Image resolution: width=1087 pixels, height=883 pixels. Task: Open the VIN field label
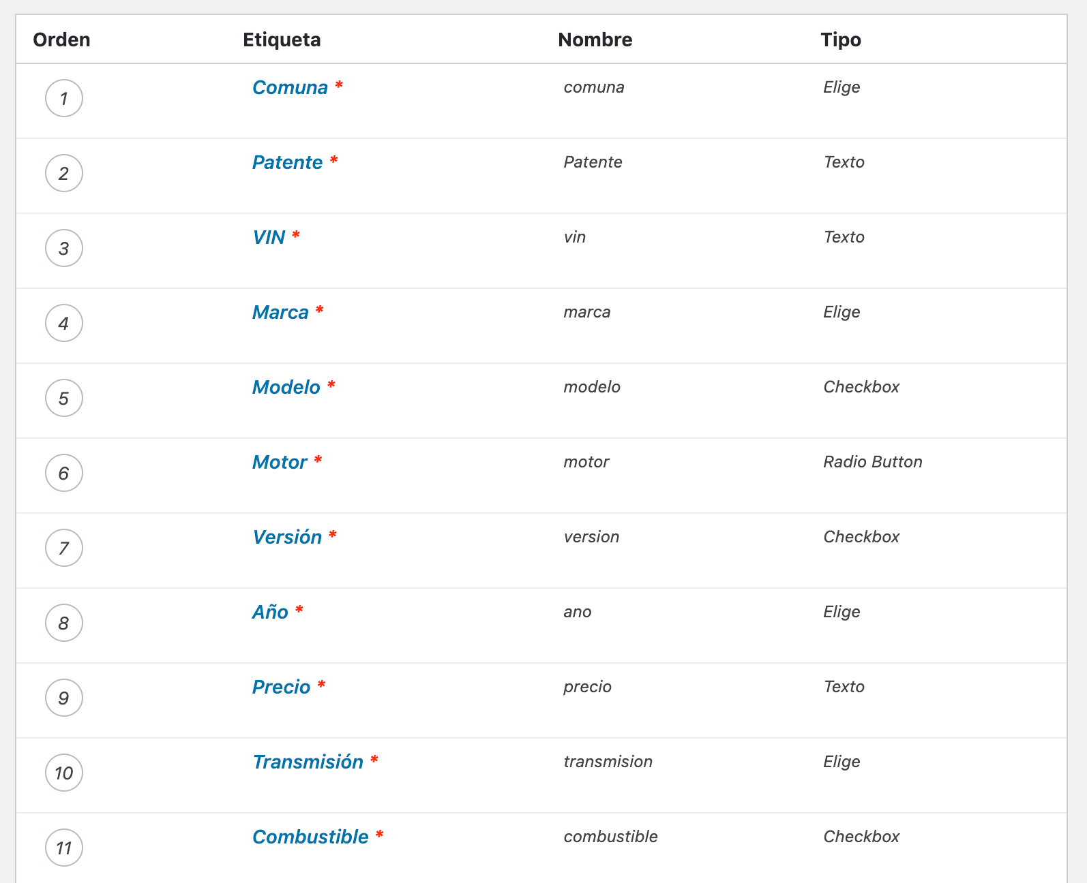269,238
